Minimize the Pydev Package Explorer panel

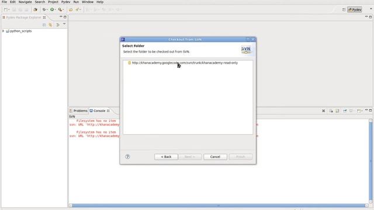point(61,17)
